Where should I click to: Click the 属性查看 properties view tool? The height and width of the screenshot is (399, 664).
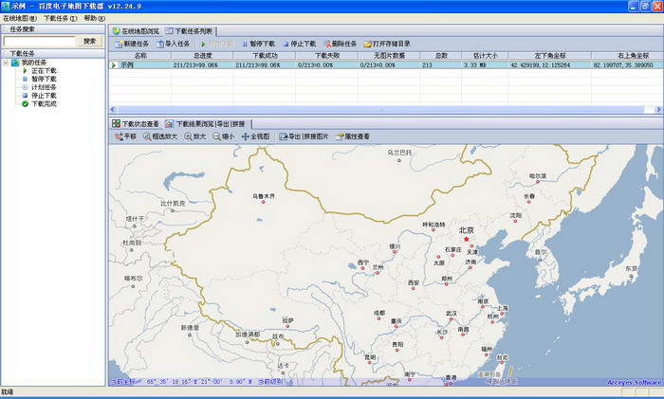coord(353,136)
